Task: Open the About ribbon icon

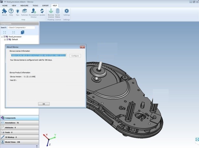Action: coord(4,11)
